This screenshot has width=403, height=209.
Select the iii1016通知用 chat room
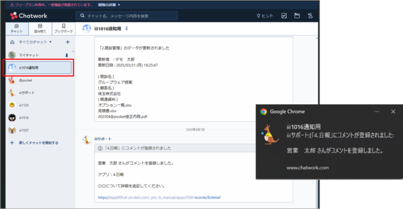click(39, 67)
